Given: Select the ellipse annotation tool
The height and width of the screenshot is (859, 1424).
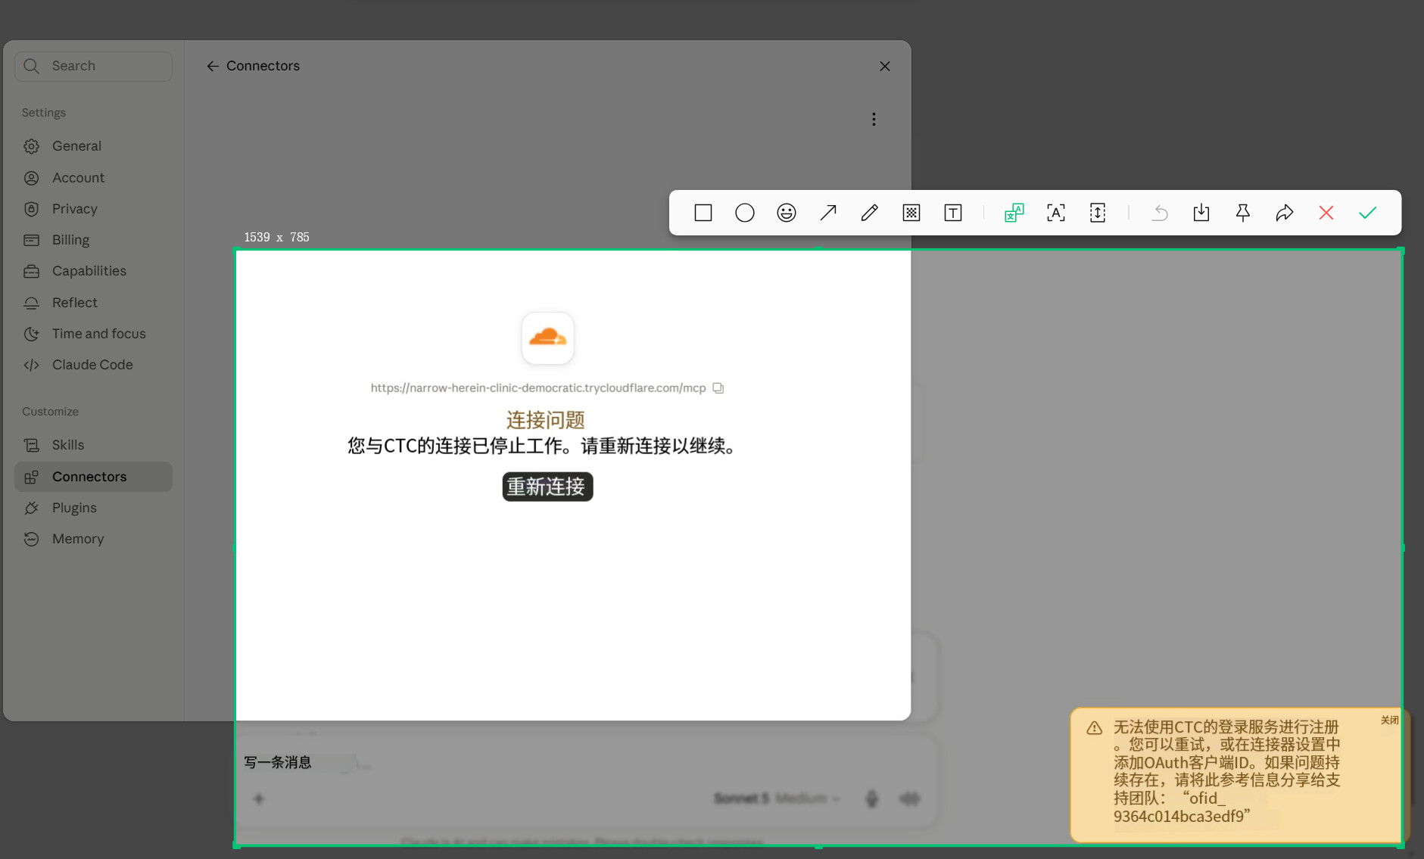Looking at the screenshot, I should pos(745,213).
